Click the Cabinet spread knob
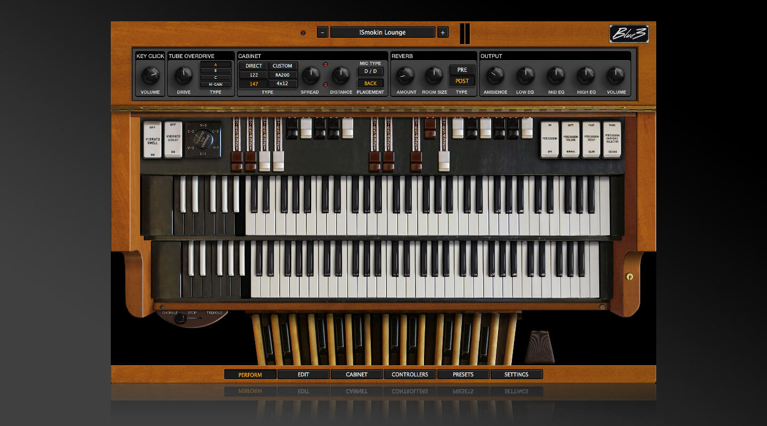 (x=311, y=76)
